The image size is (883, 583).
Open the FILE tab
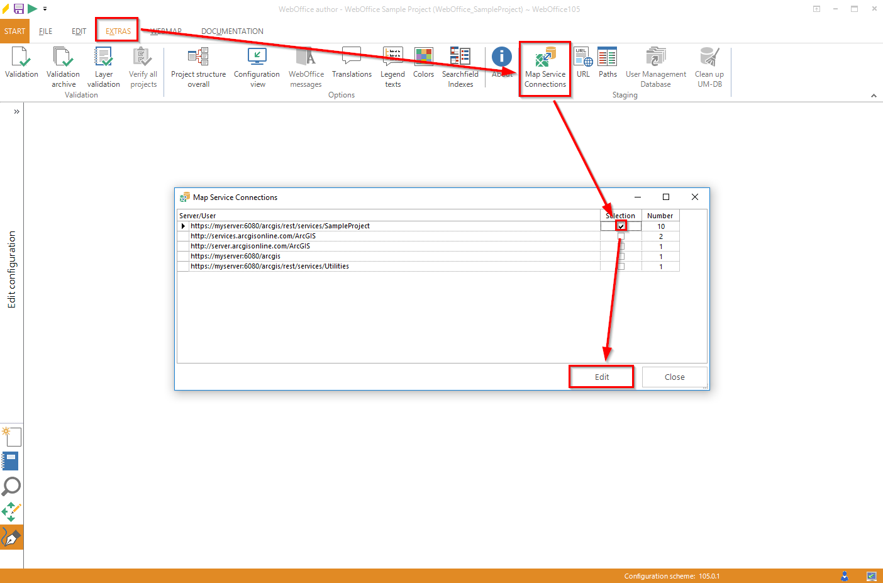pyautogui.click(x=45, y=31)
